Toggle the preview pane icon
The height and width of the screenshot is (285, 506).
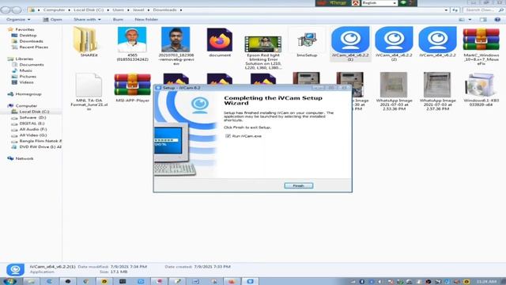pyautogui.click(x=483, y=20)
